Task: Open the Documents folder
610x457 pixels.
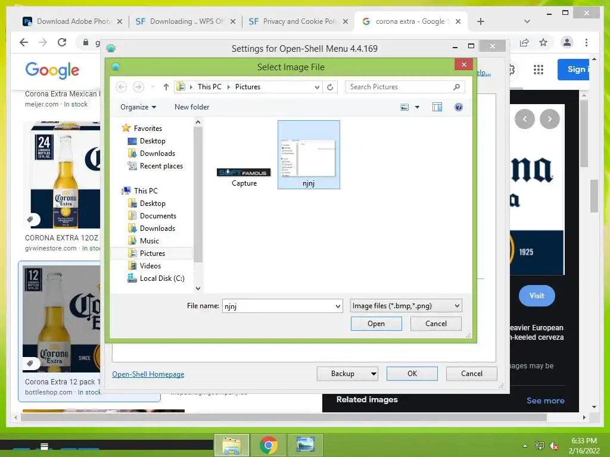Action: click(158, 216)
